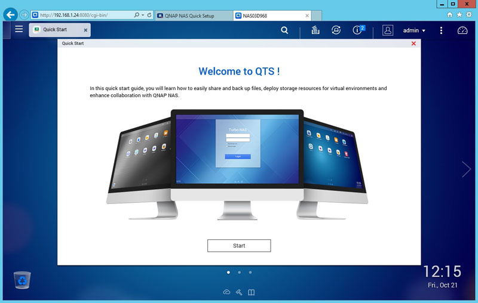478x303 pixels.
Task: Click the browser Home icon
Action: click(x=450, y=14)
